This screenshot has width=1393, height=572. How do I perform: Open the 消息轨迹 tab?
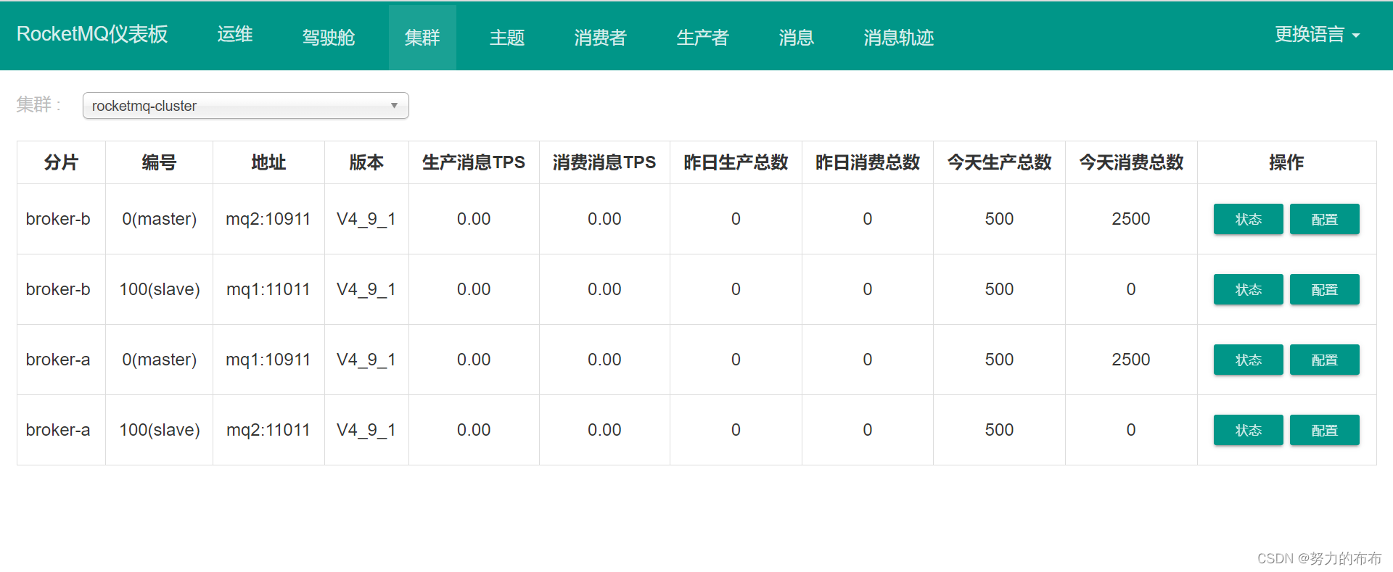[x=899, y=37]
